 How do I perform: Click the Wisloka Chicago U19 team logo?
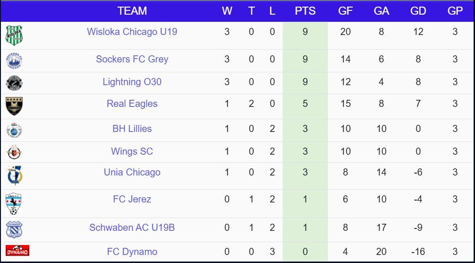pyautogui.click(x=14, y=35)
